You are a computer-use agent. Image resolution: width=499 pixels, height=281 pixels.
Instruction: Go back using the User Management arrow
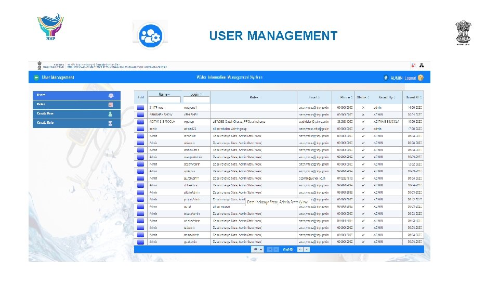[x=36, y=78]
